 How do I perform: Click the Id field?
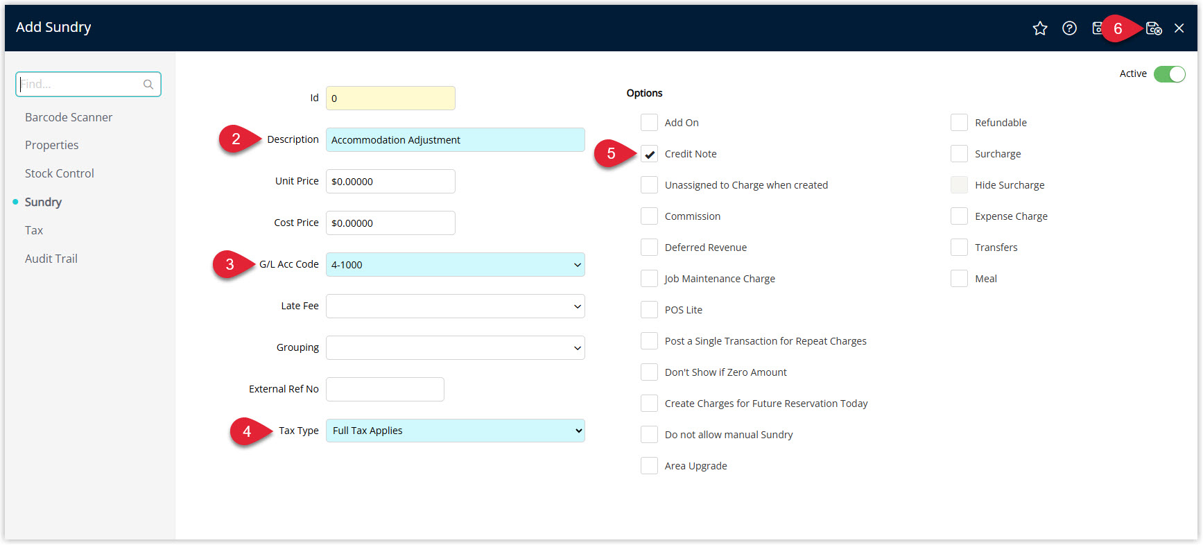[x=390, y=98]
